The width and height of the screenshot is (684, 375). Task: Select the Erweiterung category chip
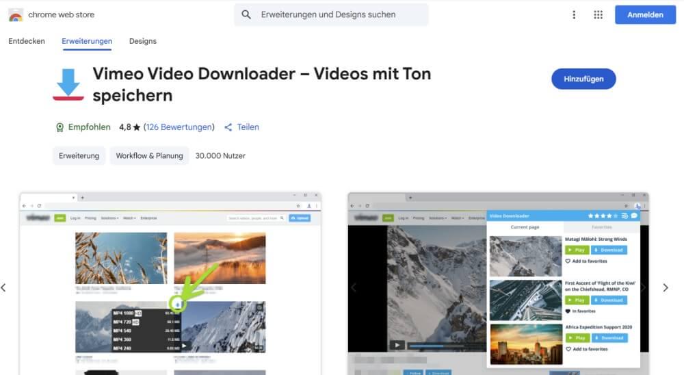pyautogui.click(x=79, y=156)
